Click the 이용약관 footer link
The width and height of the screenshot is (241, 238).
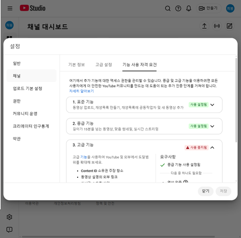(32, 203)
